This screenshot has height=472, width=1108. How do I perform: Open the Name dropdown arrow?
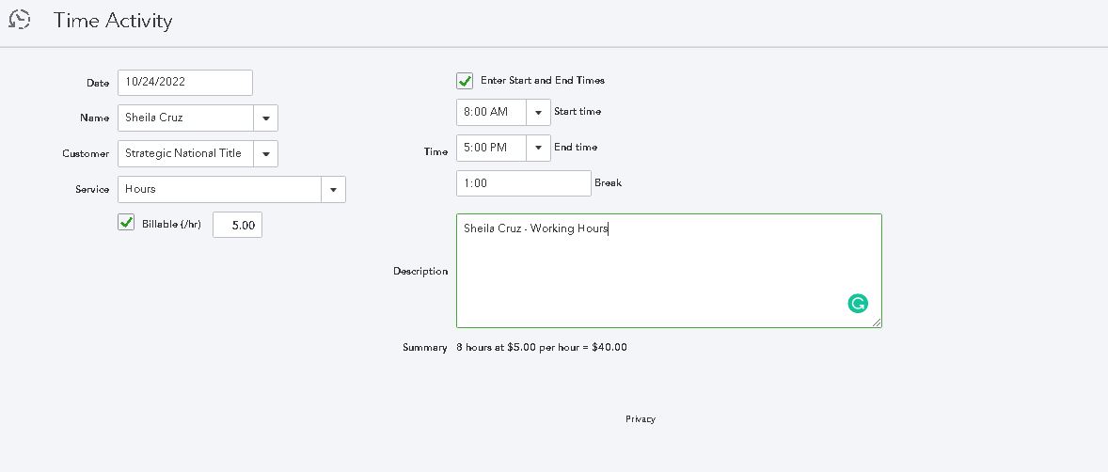click(x=266, y=118)
